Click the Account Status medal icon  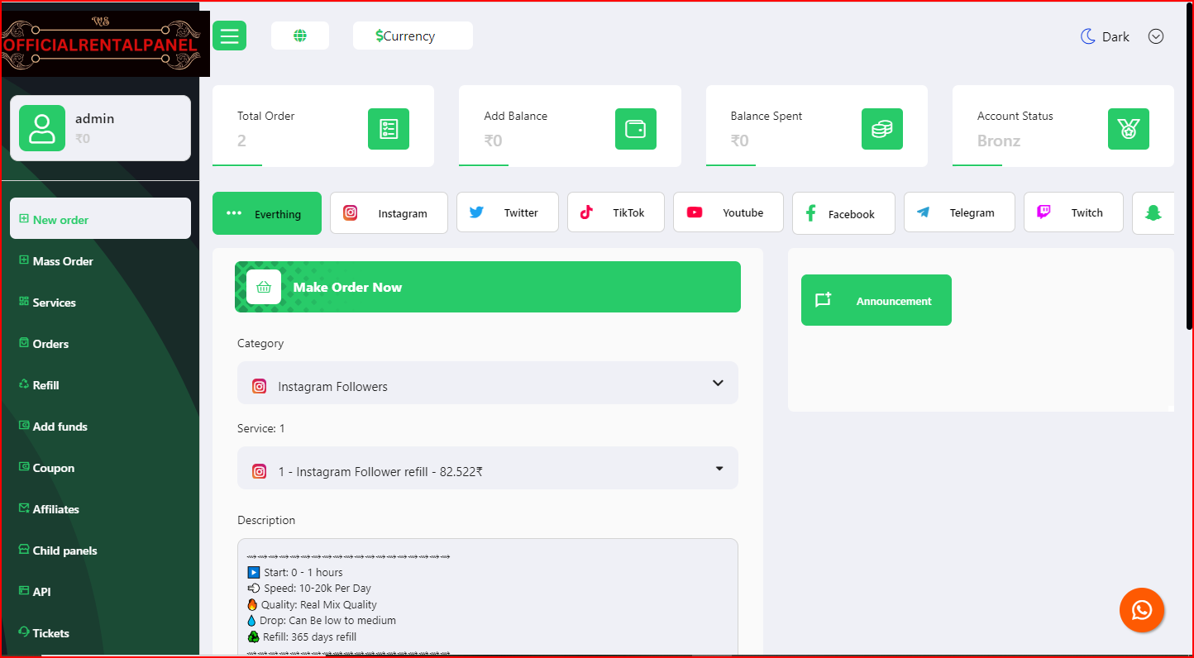[1128, 129]
